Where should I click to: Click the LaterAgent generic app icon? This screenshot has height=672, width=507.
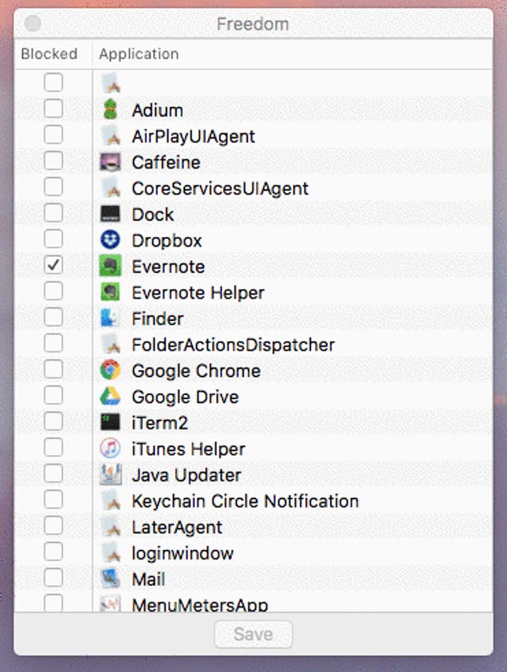111,527
